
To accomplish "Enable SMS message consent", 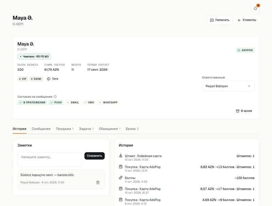I will click(x=89, y=102).
